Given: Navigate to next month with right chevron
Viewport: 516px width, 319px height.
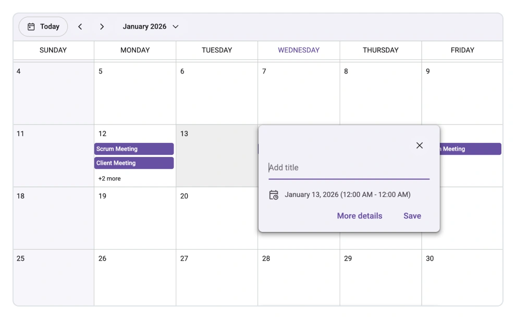Looking at the screenshot, I should click(x=102, y=26).
